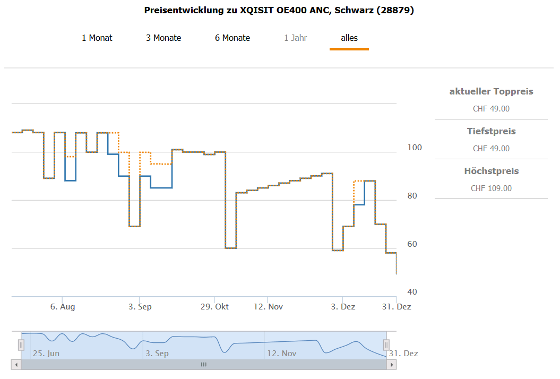Click the aktueller Toppreis heading
Screen dimensions: 560x379
pyautogui.click(x=491, y=92)
